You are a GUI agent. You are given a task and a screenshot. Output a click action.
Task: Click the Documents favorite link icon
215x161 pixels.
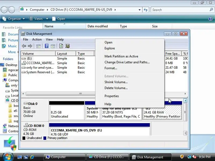tap(4, 34)
